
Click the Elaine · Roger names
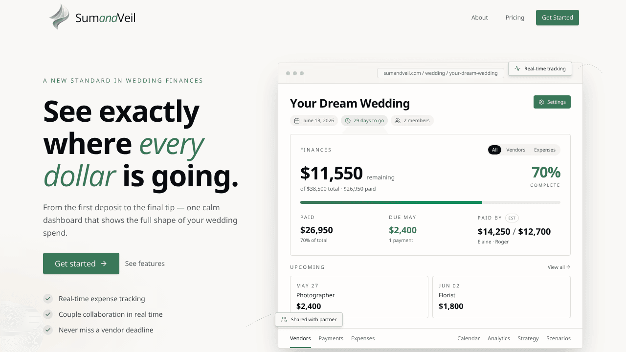(x=493, y=242)
